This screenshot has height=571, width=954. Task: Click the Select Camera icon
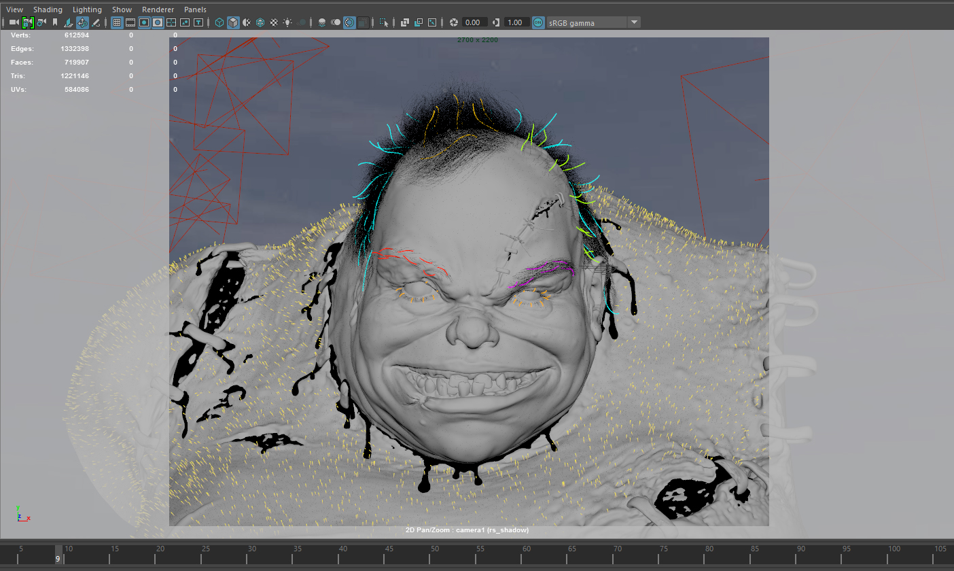tap(14, 22)
